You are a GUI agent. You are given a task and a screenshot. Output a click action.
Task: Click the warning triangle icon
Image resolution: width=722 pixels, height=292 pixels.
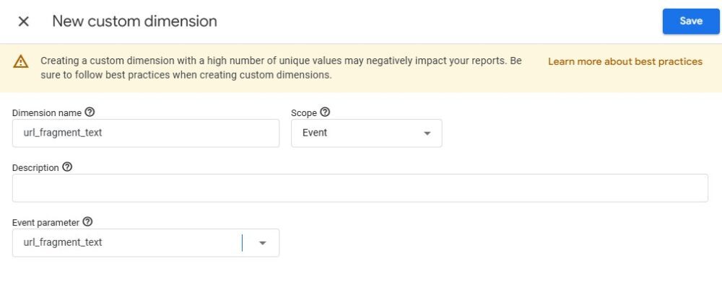(x=21, y=62)
